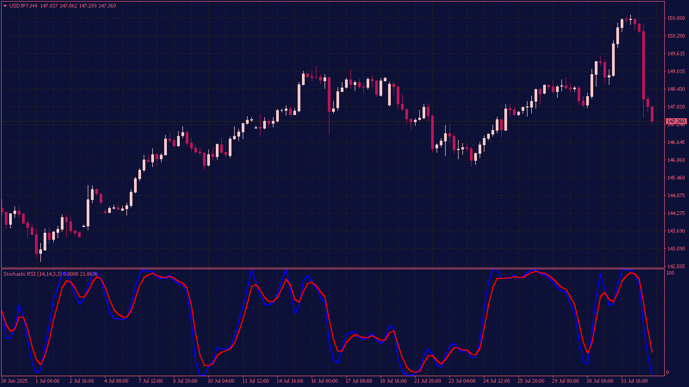689x387 pixels.
Task: Click the last red candle on the right of the chart
Action: [652, 113]
